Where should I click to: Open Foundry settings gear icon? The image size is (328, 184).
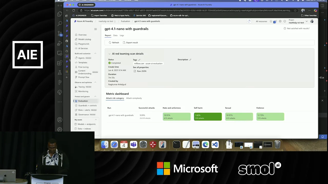(x=280, y=21)
